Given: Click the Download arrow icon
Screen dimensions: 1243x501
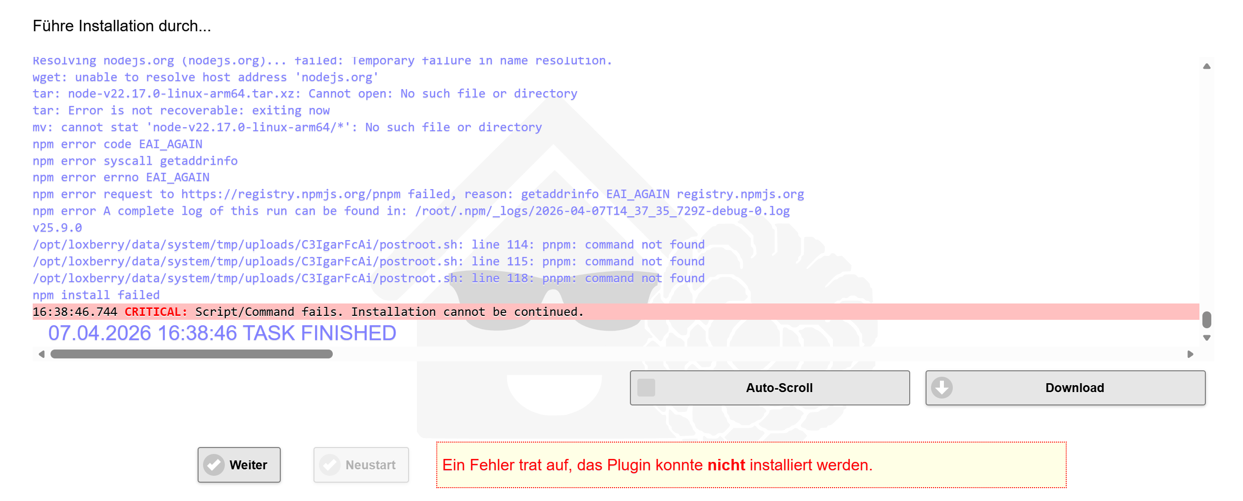Looking at the screenshot, I should (942, 388).
